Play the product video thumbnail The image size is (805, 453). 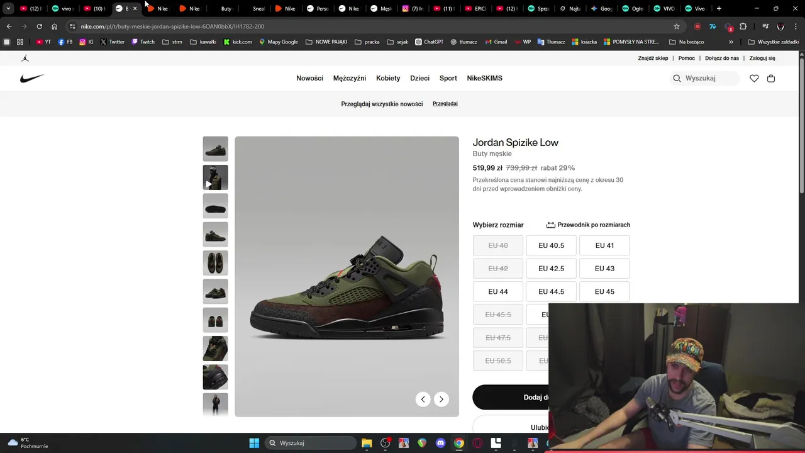click(215, 177)
